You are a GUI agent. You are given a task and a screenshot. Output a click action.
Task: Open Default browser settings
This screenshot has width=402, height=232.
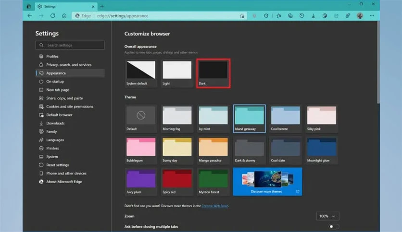click(70, 115)
